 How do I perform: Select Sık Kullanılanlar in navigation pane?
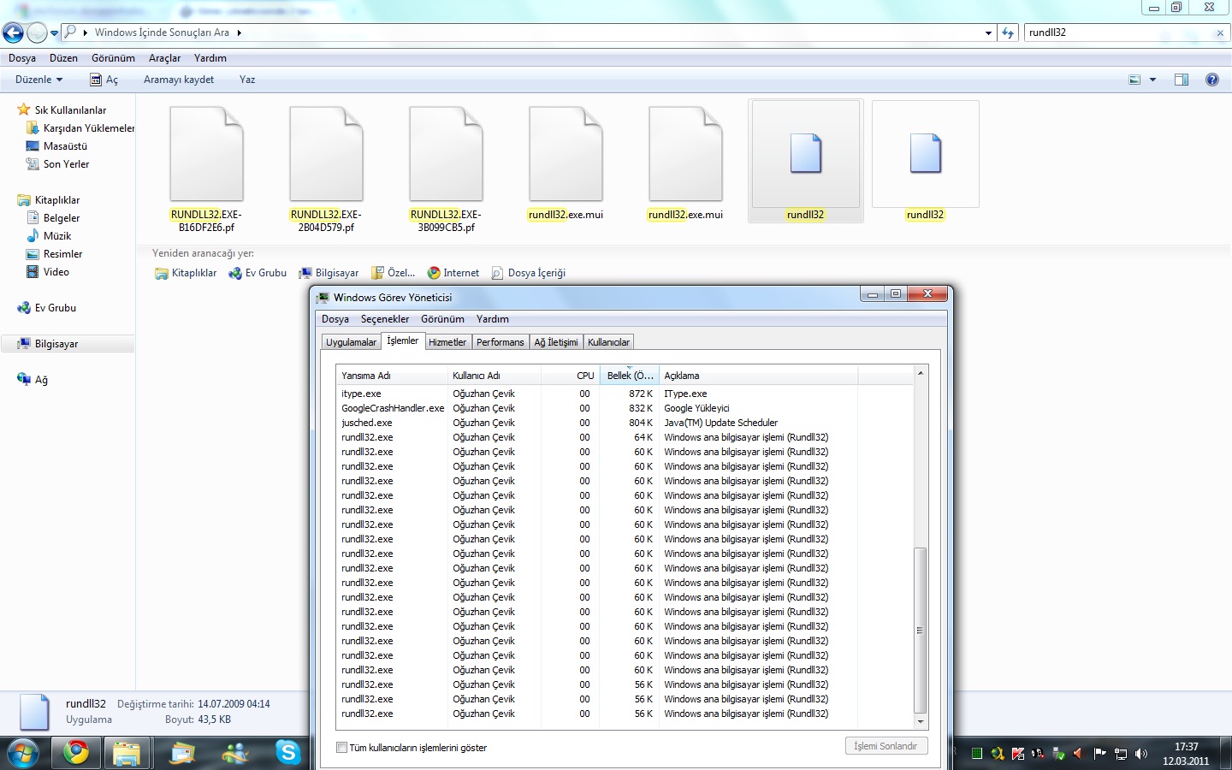click(70, 110)
